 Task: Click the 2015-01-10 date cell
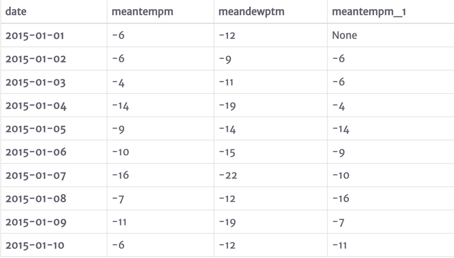click(x=35, y=245)
